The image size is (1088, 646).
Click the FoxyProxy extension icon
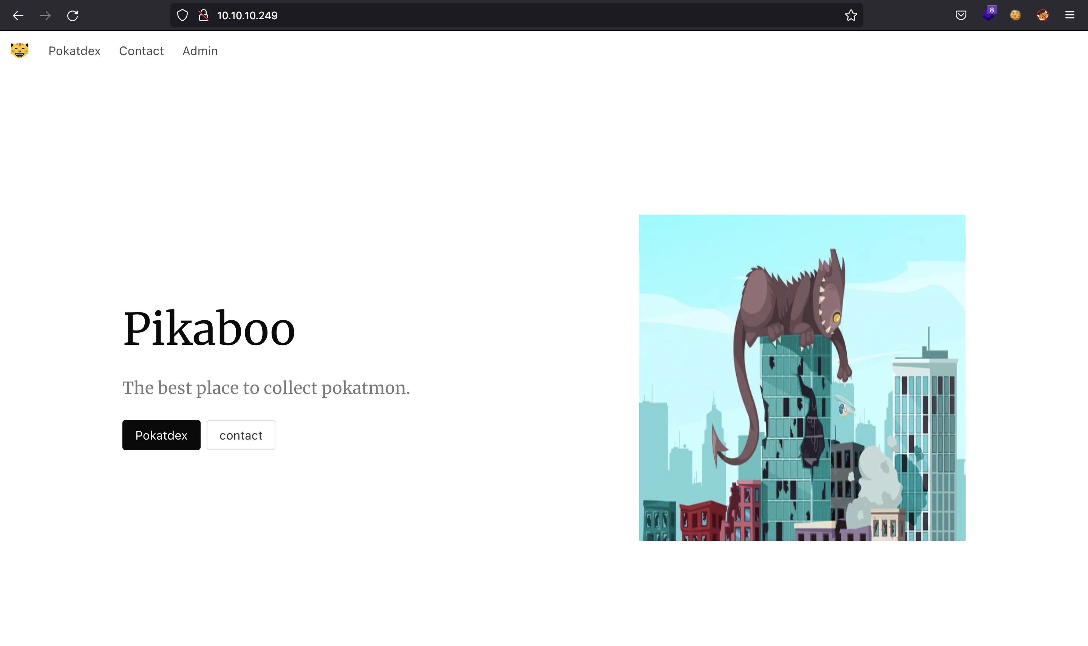(x=1043, y=16)
